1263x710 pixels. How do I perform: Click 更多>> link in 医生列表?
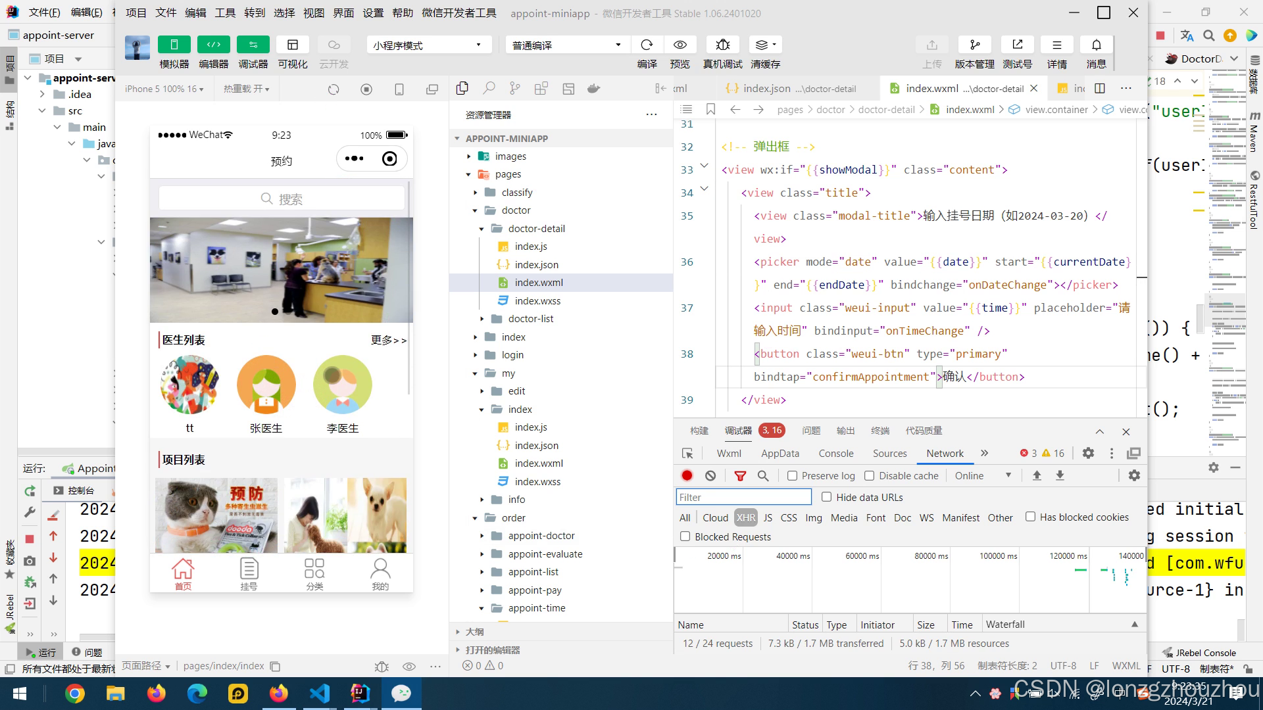click(388, 340)
